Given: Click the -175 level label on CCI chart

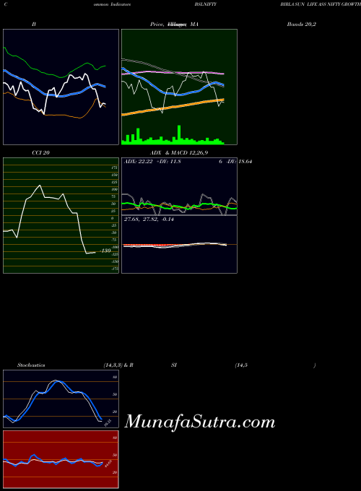Looking at the screenshot, I should (x=114, y=269).
